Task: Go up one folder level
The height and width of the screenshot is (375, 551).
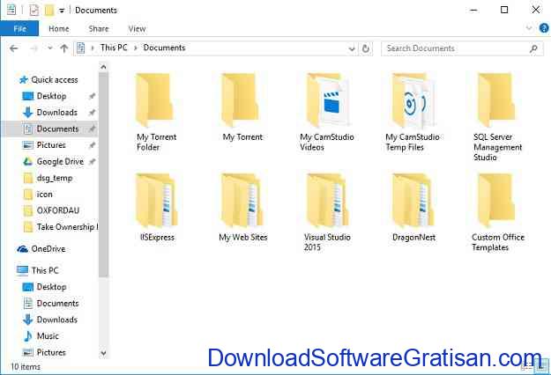Action: click(x=64, y=48)
